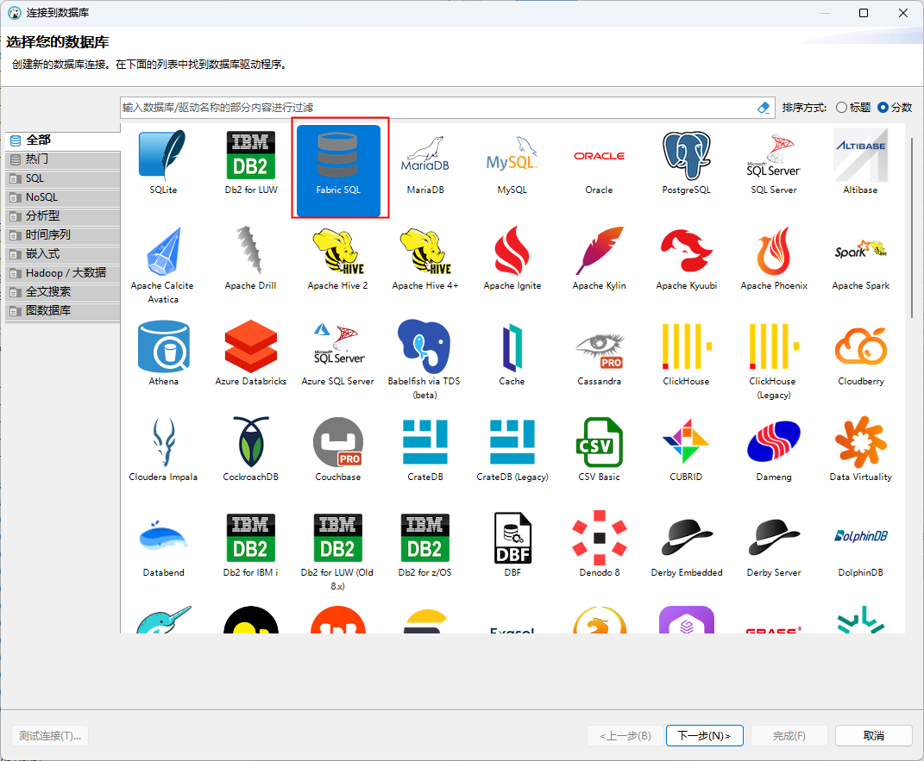
Task: Select the Apache Hive 4+ driver
Action: point(424,252)
